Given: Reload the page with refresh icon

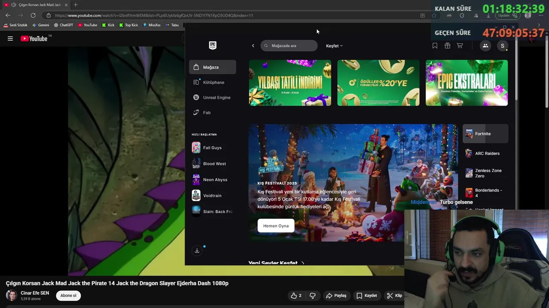Looking at the screenshot, I should click(x=33, y=15).
